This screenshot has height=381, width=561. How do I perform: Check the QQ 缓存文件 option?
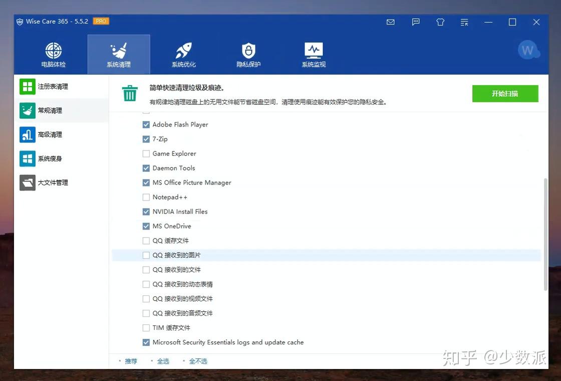click(x=145, y=241)
